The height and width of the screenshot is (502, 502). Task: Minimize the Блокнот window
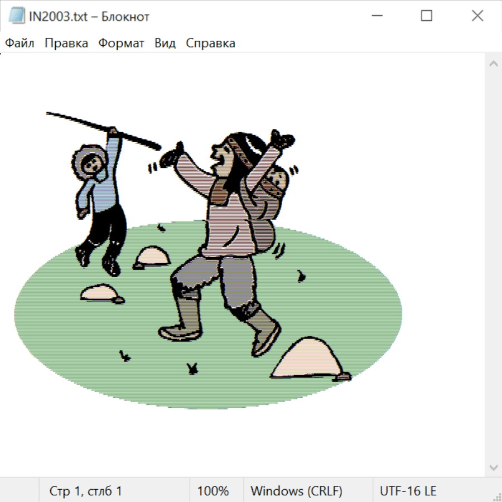[375, 16]
